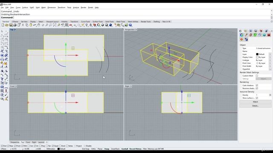Click the red car Set View icon
Viewport: 273px width, 153px height.
pyautogui.click(x=71, y=25)
